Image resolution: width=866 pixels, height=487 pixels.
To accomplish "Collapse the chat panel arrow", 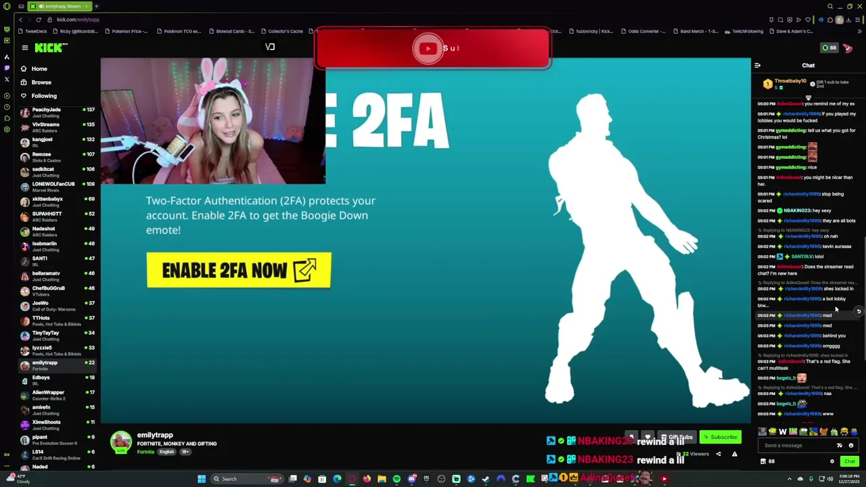I will point(758,66).
